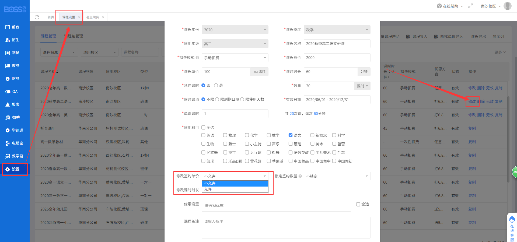Click the 课程总价 input field
This screenshot has width=517, height=242.
[x=337, y=58]
